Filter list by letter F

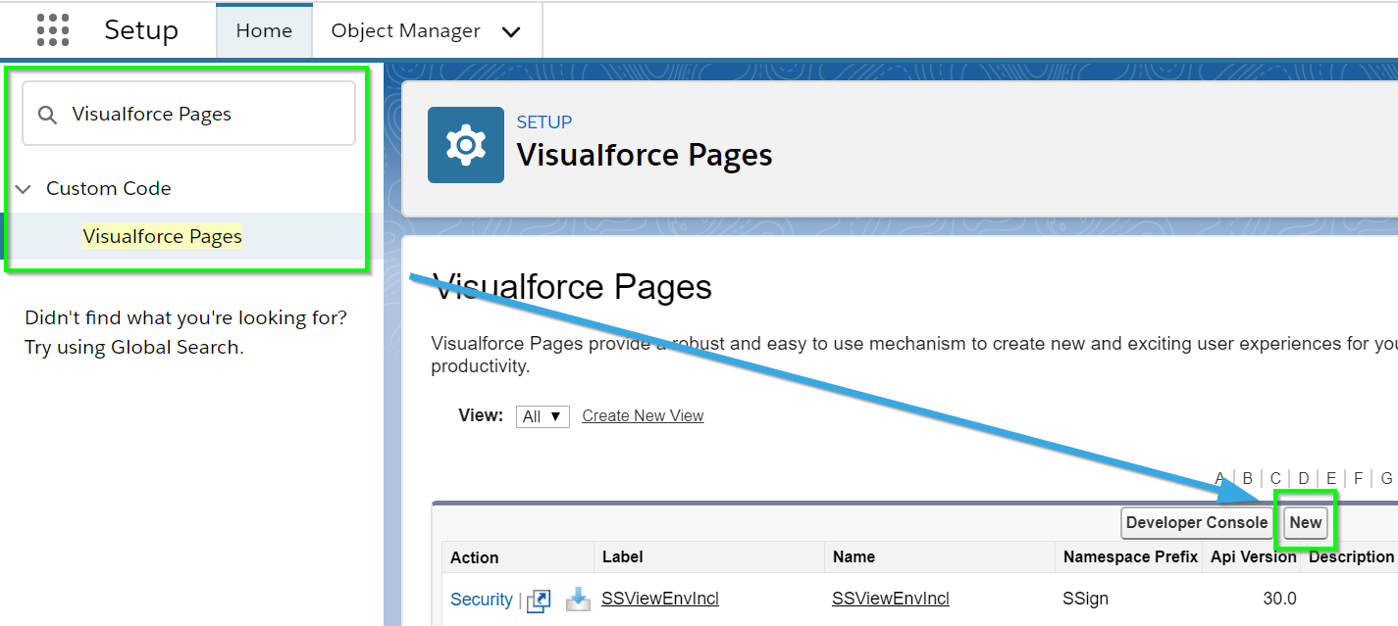tap(1359, 478)
